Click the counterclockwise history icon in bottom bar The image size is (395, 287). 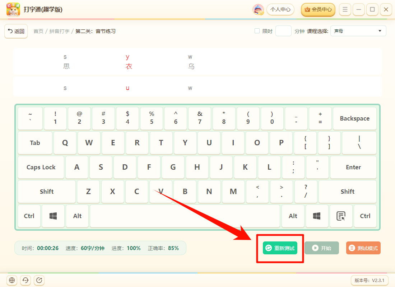pos(25,280)
